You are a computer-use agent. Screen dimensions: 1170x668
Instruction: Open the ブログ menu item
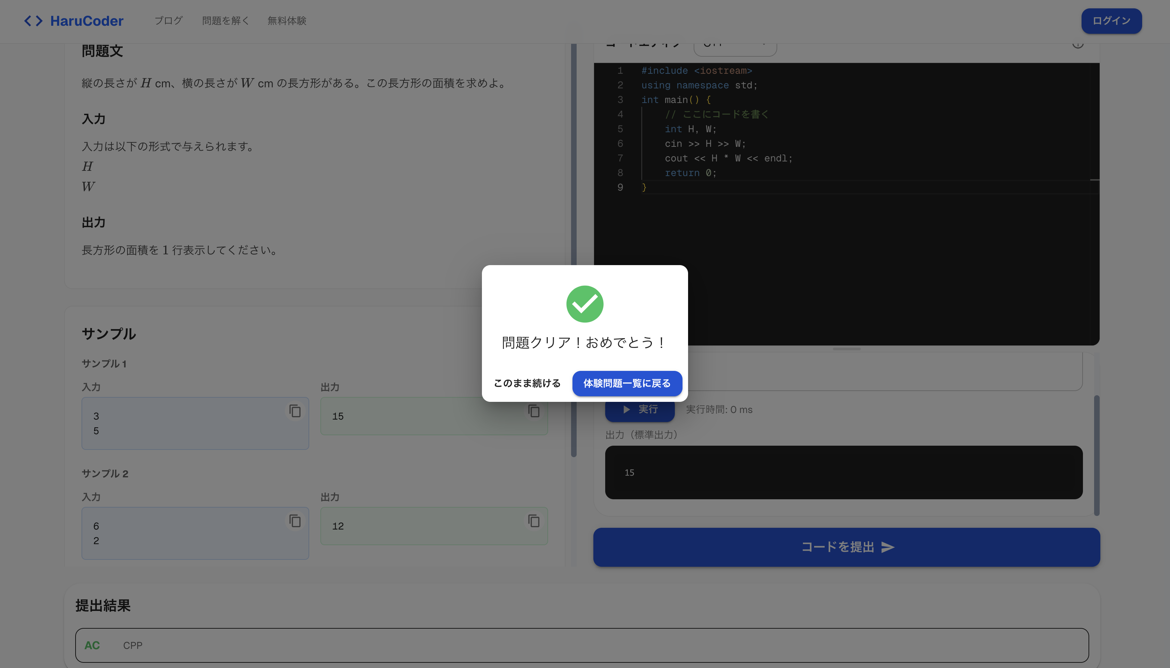169,21
